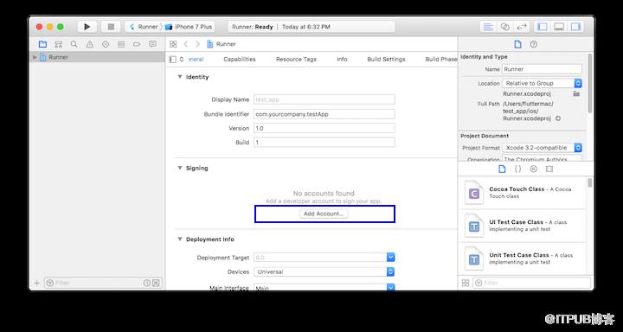The width and height of the screenshot is (623, 332).
Task: Toggle the Navigator pane visibility
Action: pos(543,27)
